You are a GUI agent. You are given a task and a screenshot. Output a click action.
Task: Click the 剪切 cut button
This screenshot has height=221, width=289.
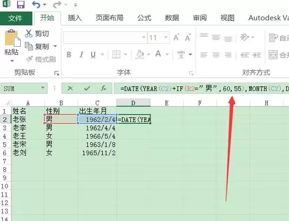click(37, 33)
